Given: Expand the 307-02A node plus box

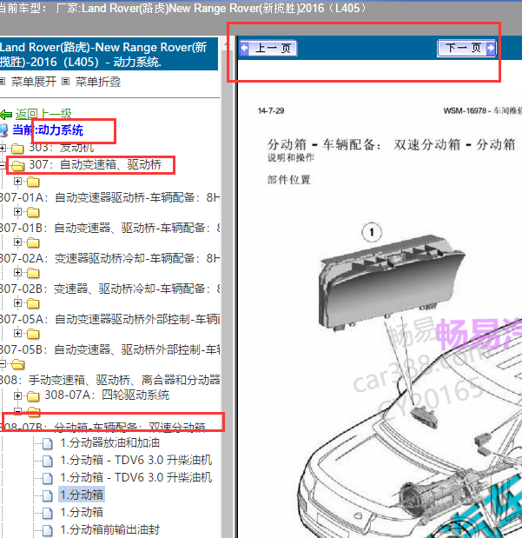Looking at the screenshot, I should click(x=17, y=242).
